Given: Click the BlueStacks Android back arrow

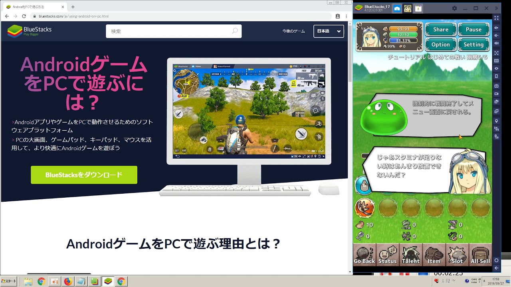Looking at the screenshot, I should click(x=496, y=268).
